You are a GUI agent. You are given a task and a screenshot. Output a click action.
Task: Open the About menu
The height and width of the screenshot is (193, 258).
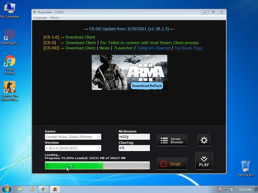coord(54,18)
